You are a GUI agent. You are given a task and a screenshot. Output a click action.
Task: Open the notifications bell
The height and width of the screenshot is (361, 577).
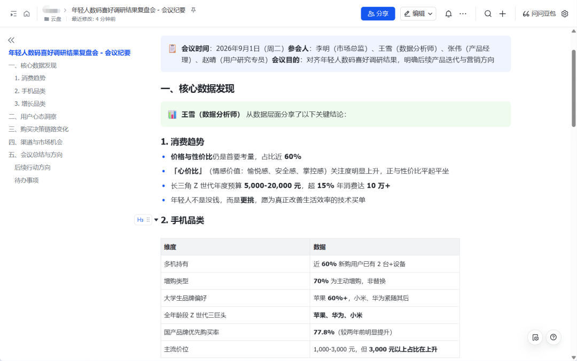pyautogui.click(x=448, y=13)
